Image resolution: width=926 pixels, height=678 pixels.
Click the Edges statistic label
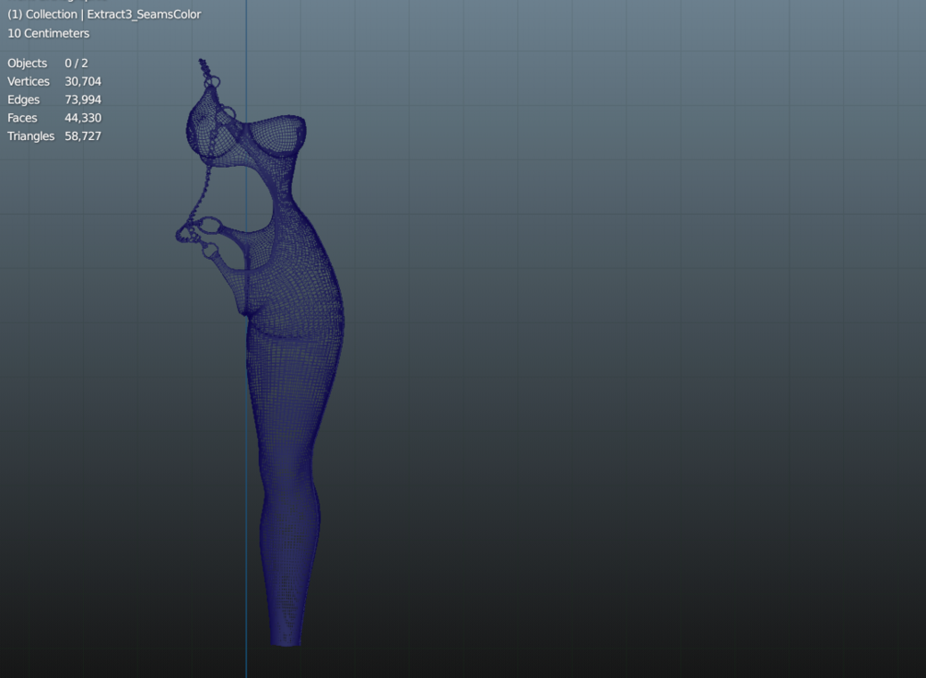(x=24, y=99)
